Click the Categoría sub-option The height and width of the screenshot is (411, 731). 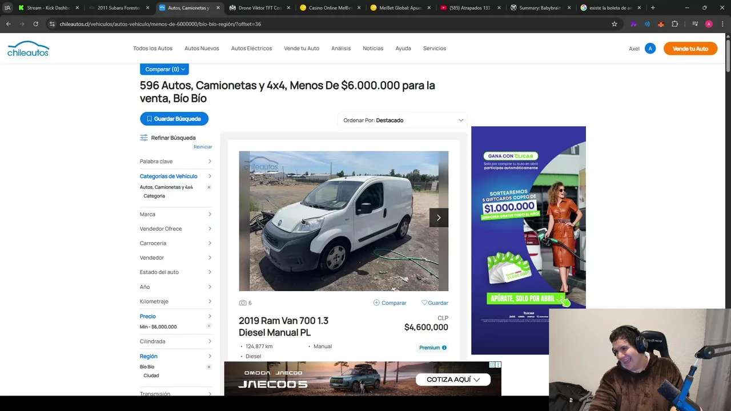154,196
